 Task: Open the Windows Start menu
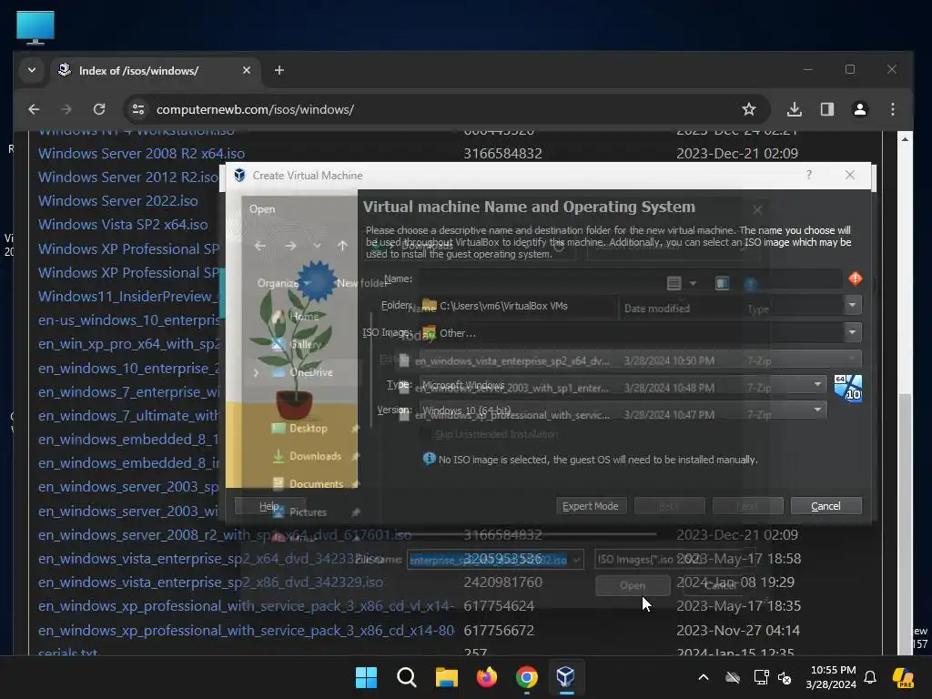(366, 677)
